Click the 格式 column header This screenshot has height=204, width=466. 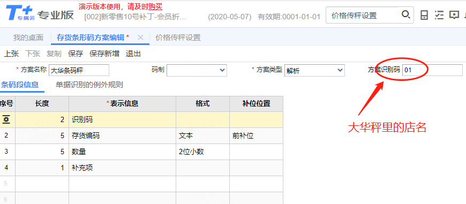[202, 104]
